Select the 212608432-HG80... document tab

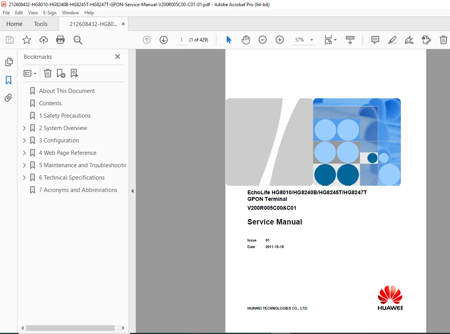(x=93, y=24)
